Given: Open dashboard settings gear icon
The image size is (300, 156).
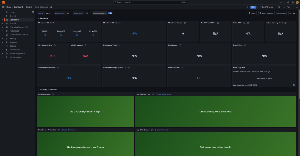Looking at the screenshot, I should click(x=247, y=7).
